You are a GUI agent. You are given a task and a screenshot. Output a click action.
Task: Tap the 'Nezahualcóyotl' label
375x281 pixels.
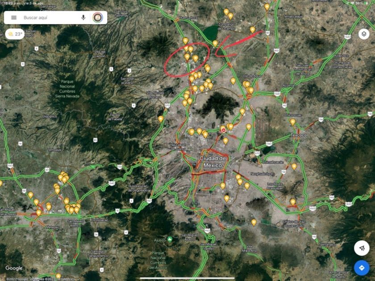[x=262, y=174]
